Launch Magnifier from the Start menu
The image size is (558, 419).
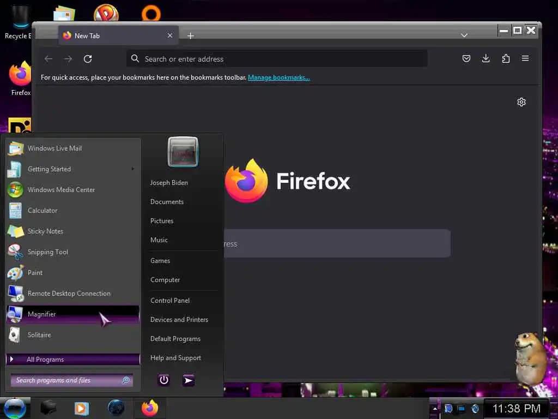pyautogui.click(x=73, y=314)
